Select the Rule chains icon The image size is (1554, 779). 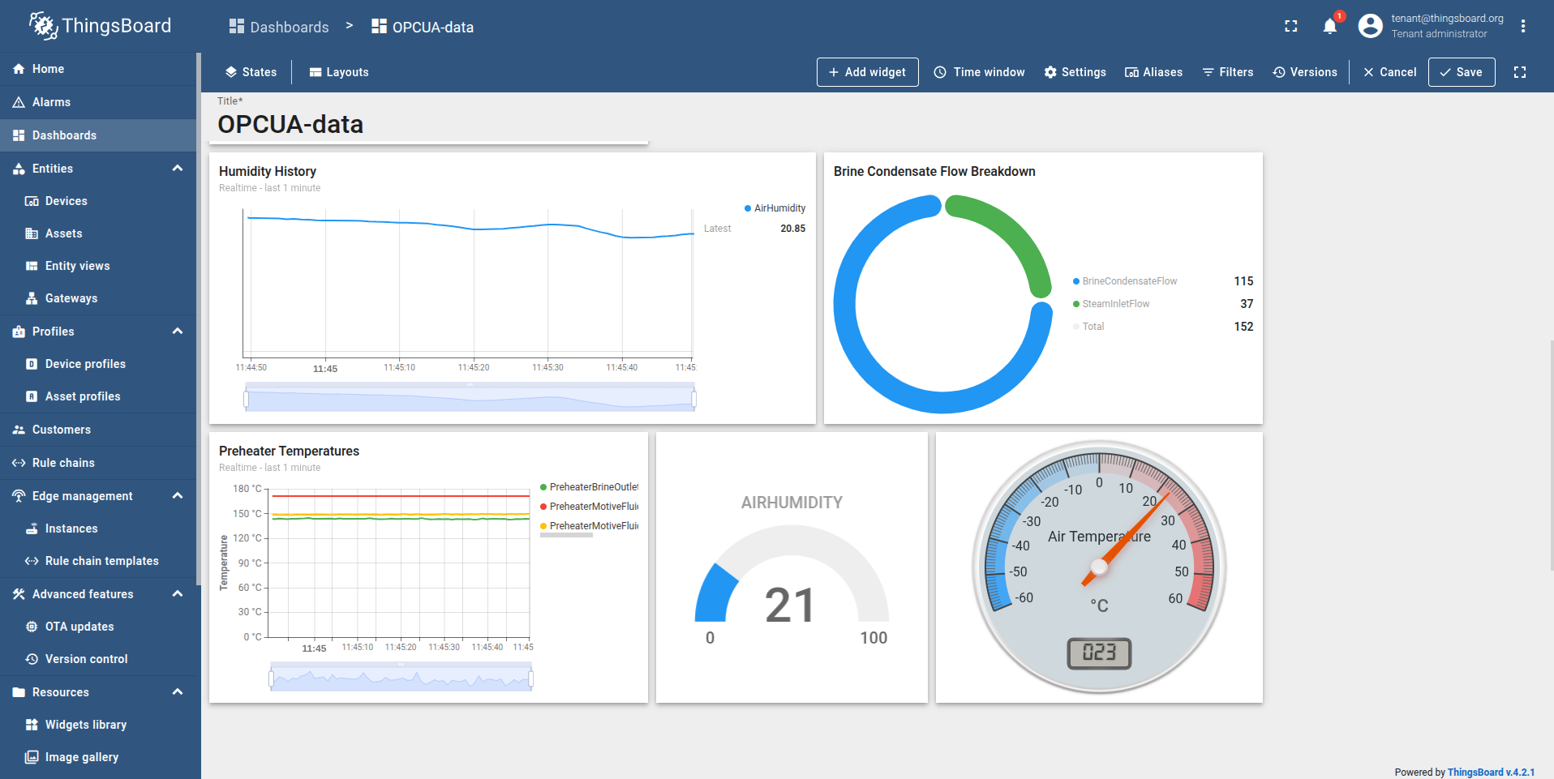(18, 462)
